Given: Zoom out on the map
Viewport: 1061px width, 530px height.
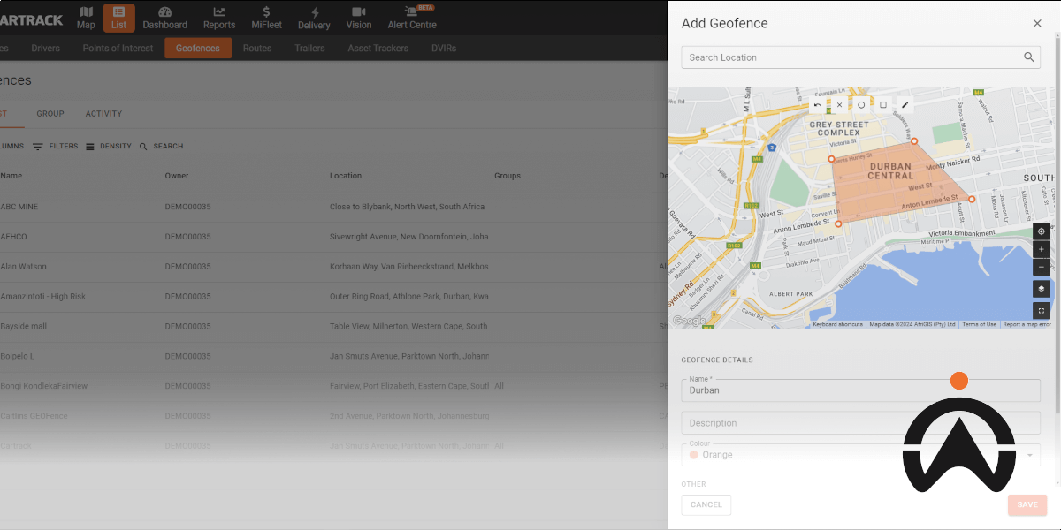Looking at the screenshot, I should (x=1042, y=267).
